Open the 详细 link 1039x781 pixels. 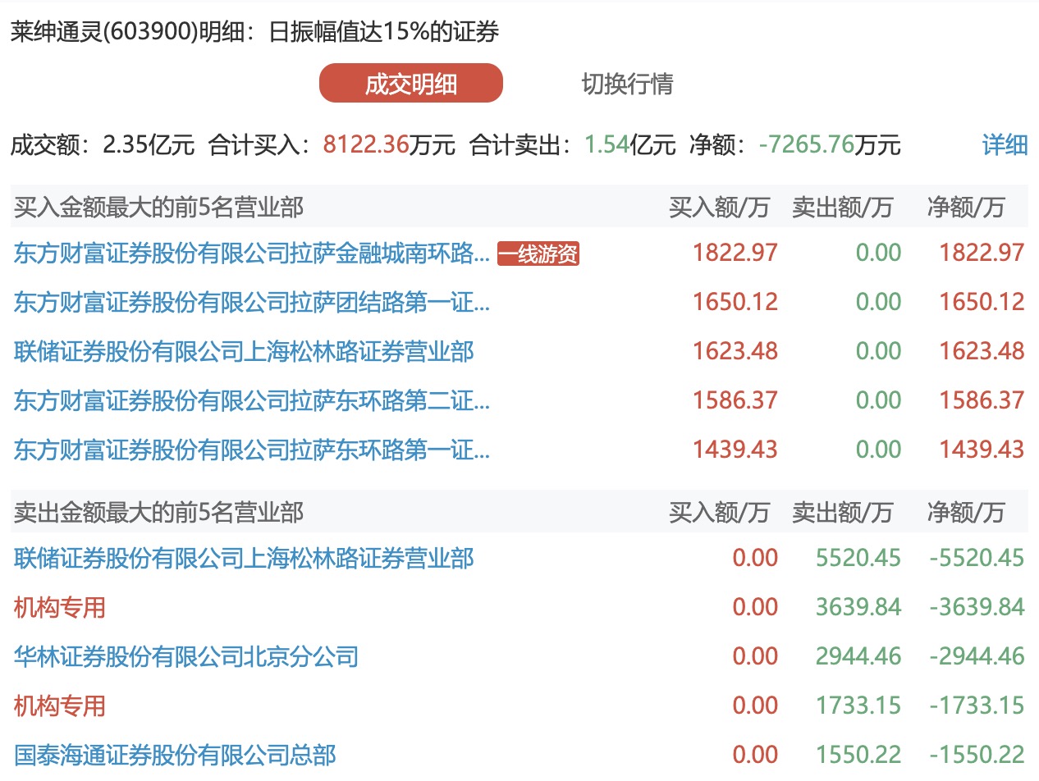click(1005, 145)
